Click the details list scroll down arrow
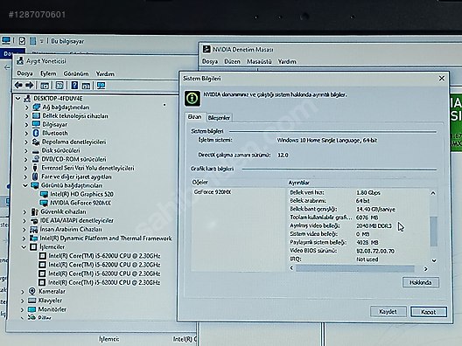Screen dimensions: 462x346 (434, 260)
